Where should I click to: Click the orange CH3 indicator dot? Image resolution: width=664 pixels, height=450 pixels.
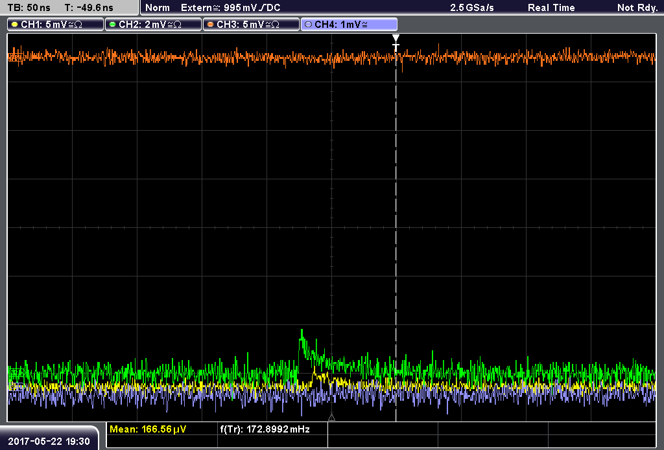pyautogui.click(x=210, y=25)
